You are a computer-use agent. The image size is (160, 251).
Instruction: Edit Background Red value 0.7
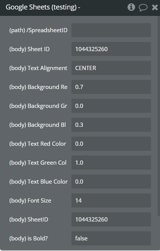point(111,87)
